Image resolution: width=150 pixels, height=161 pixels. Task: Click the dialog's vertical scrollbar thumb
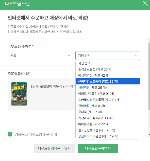149,76
